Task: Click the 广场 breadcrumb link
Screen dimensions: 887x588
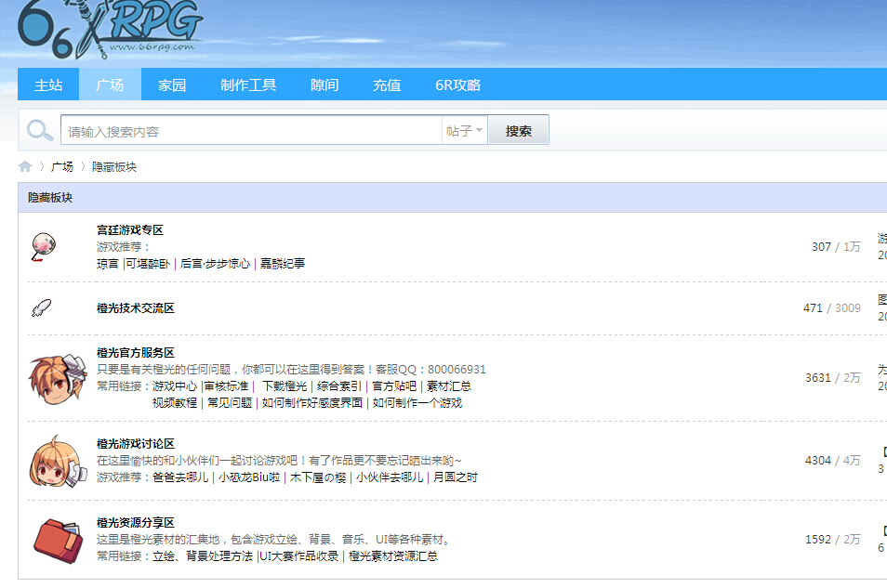Action: (x=61, y=167)
